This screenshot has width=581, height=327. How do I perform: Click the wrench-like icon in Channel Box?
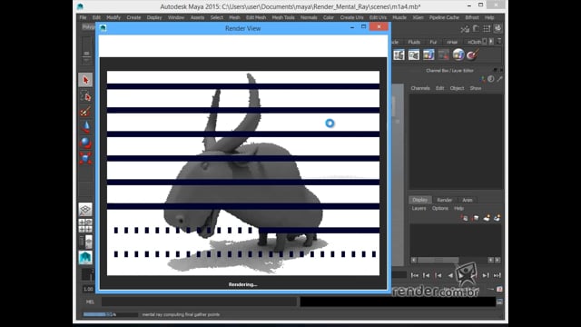(x=500, y=79)
